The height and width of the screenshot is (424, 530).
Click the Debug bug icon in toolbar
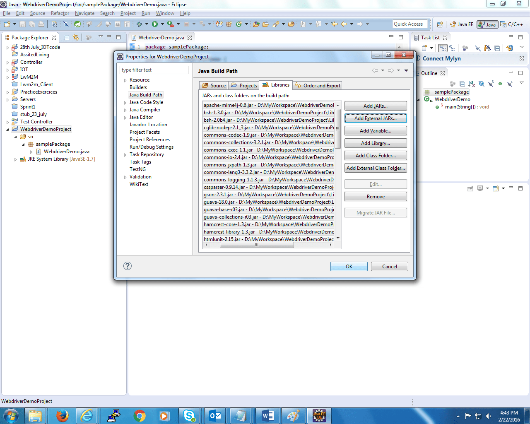140,24
